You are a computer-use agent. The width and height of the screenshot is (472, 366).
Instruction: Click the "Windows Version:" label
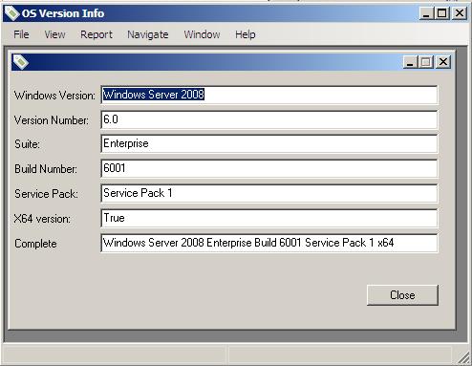pyautogui.click(x=54, y=96)
